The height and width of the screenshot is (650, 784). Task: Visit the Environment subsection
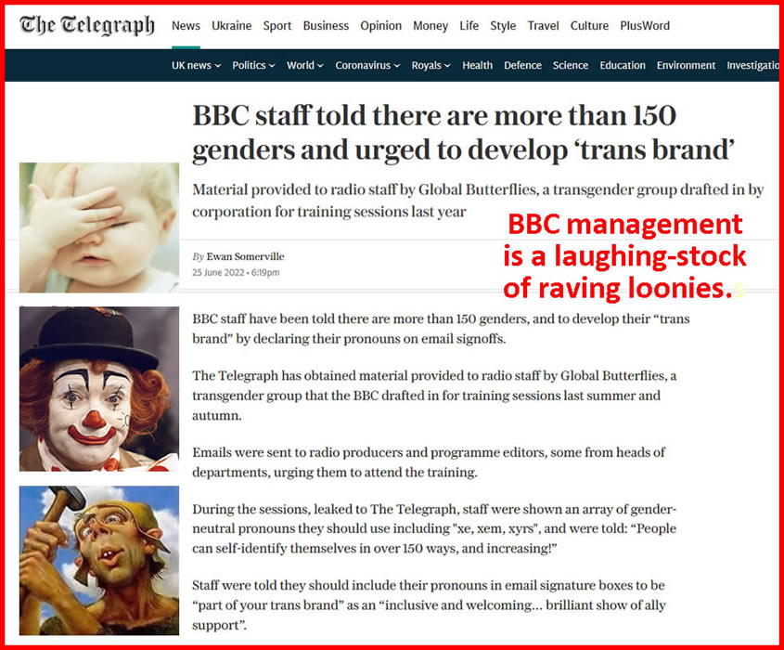[x=686, y=66]
